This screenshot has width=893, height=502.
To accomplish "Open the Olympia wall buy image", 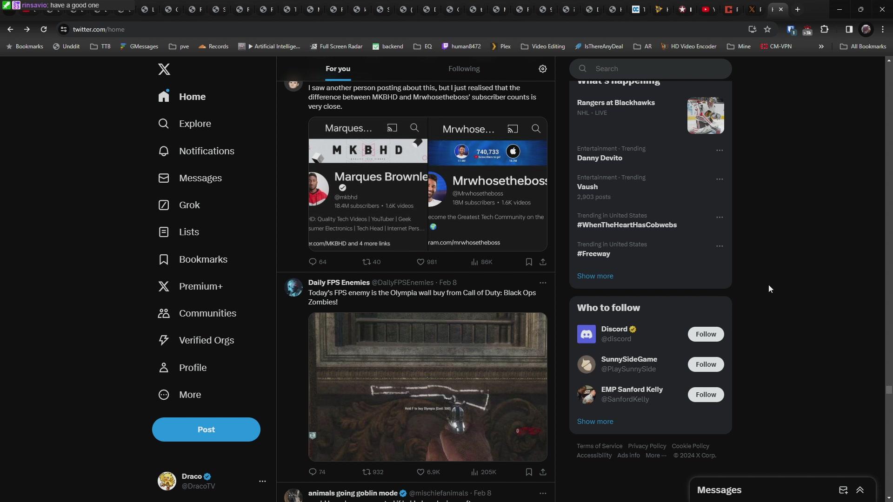I will (427, 387).
